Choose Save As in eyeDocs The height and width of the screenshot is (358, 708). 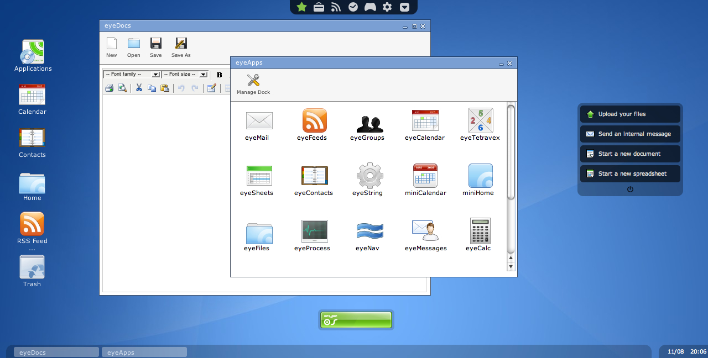click(181, 48)
